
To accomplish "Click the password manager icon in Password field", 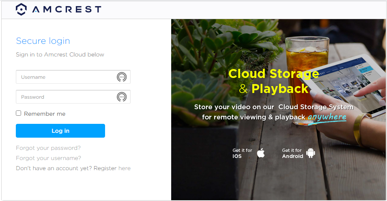I will click(x=122, y=97).
